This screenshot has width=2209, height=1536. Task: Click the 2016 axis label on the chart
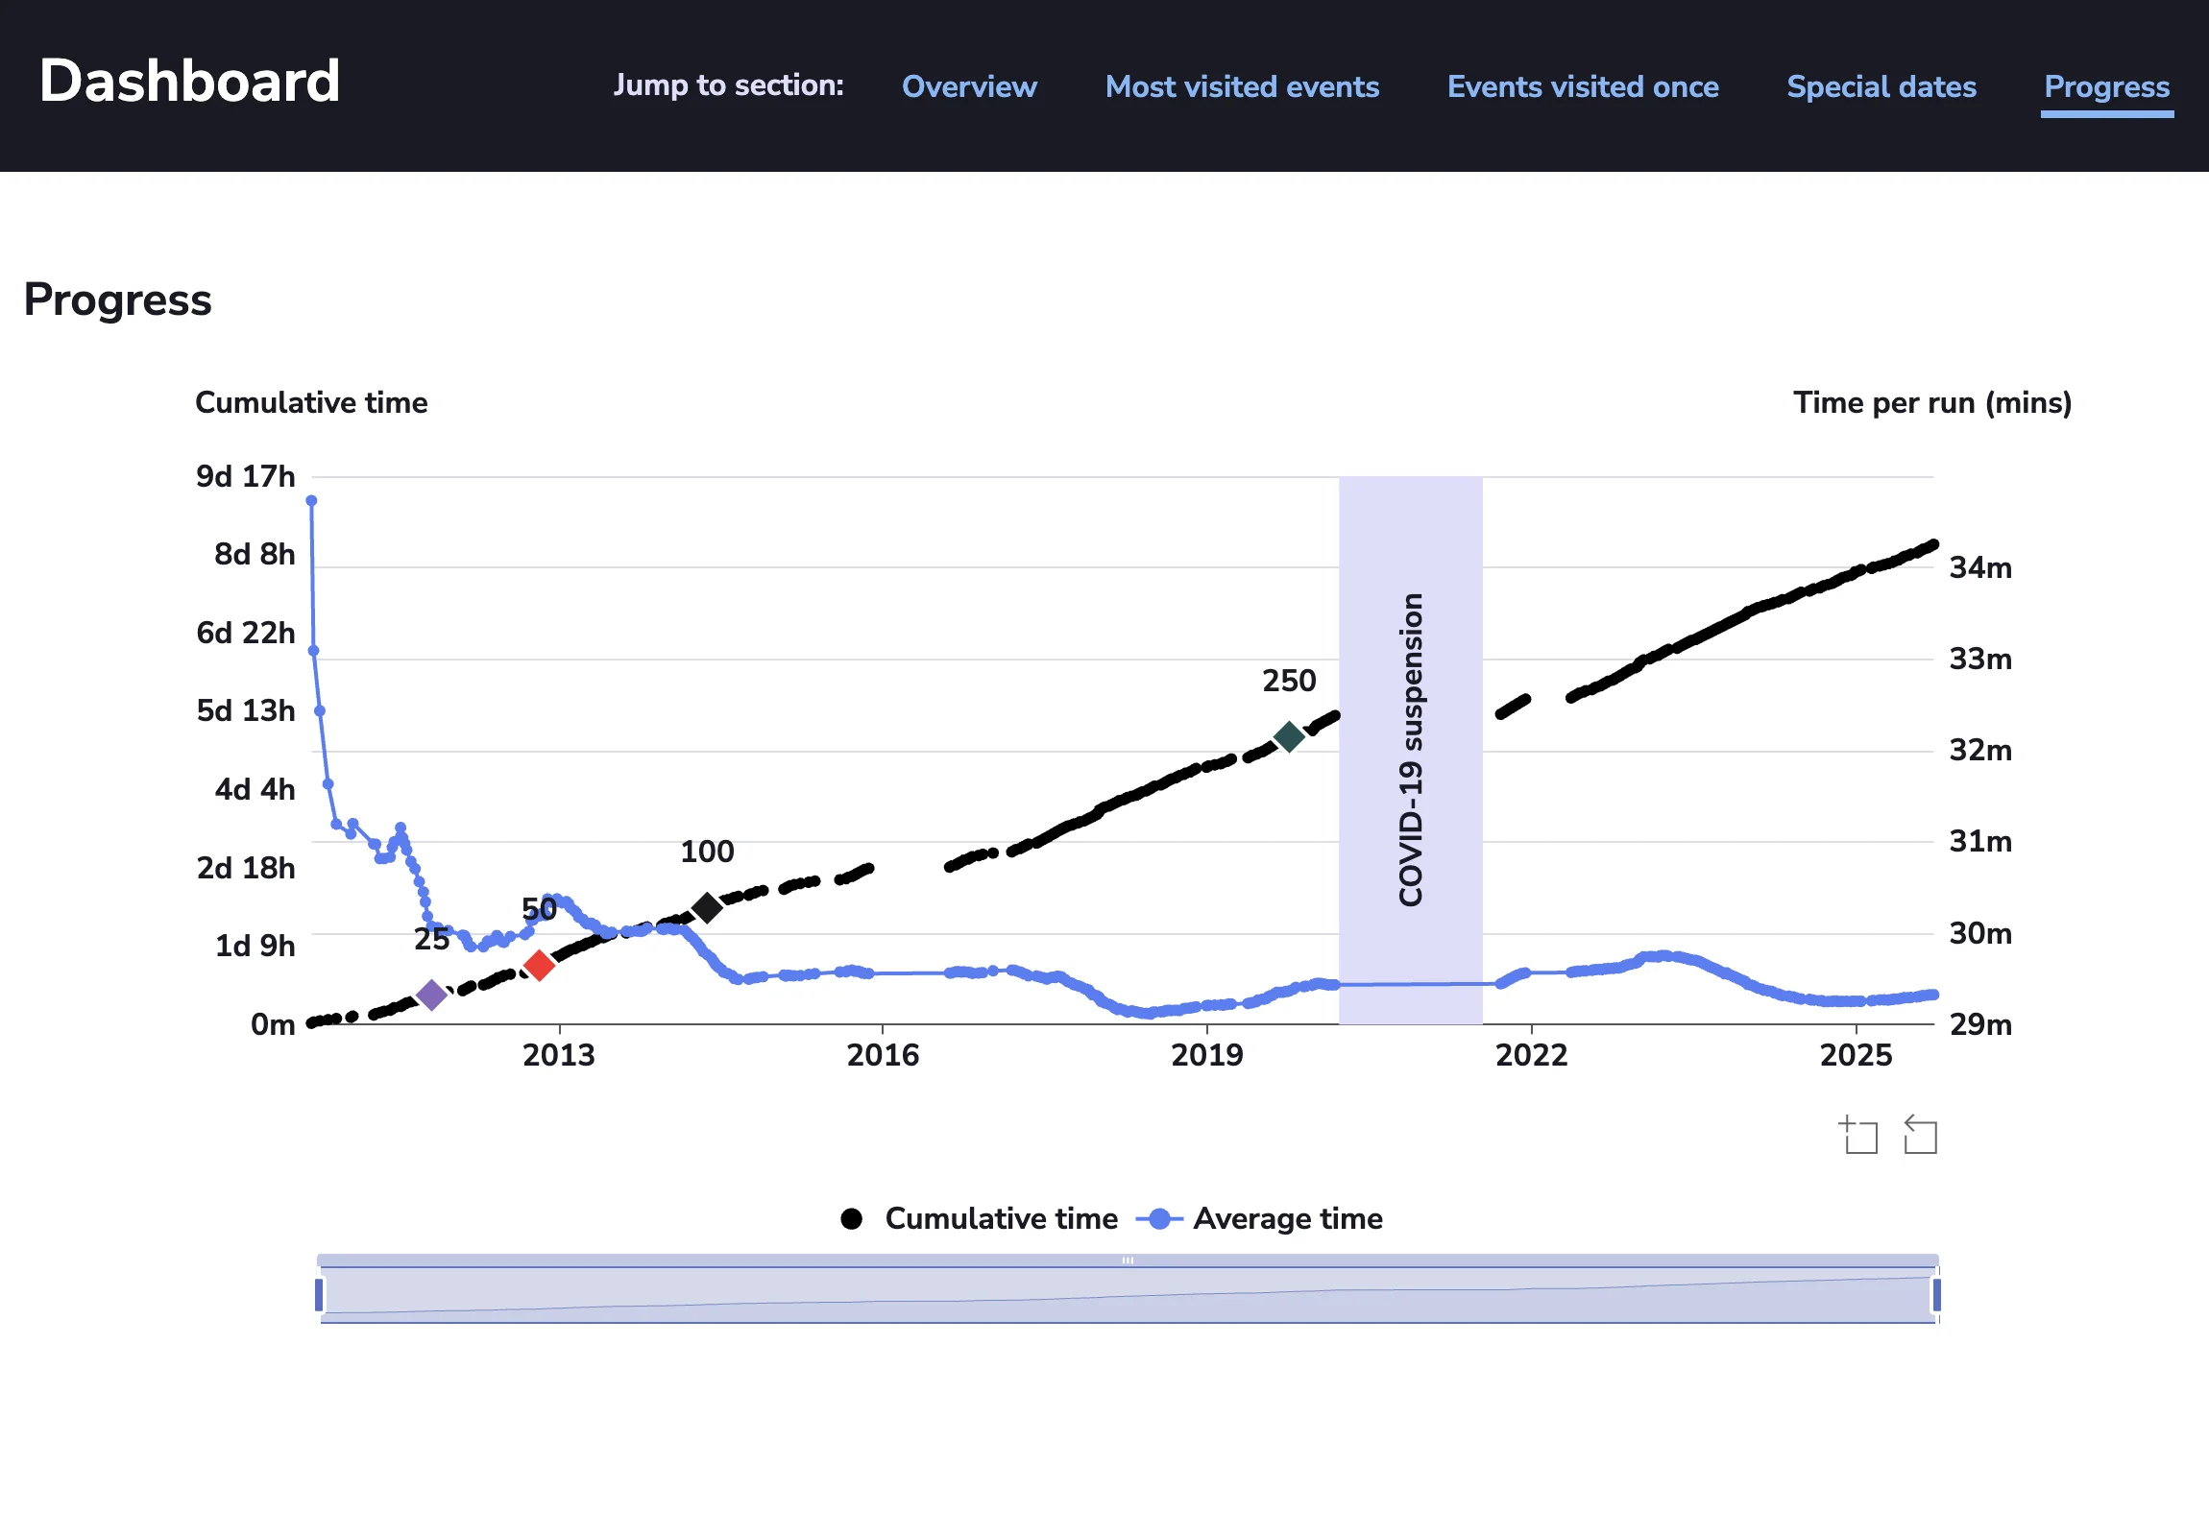point(884,1054)
